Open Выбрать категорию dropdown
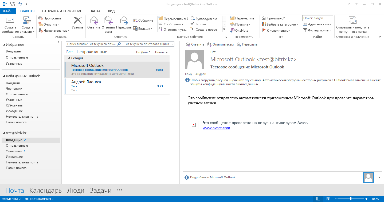 [x=280, y=24]
